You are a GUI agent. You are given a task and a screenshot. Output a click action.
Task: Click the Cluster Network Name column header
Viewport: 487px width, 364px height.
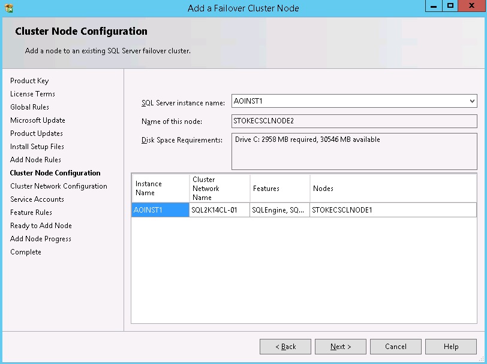[x=220, y=188]
